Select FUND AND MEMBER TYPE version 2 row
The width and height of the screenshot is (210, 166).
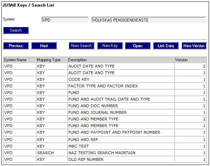coord(105,119)
